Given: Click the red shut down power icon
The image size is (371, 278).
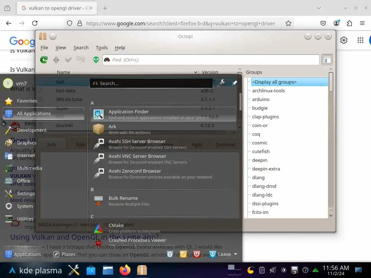Looking at the screenshot, I should pyautogui.click(x=197, y=254).
